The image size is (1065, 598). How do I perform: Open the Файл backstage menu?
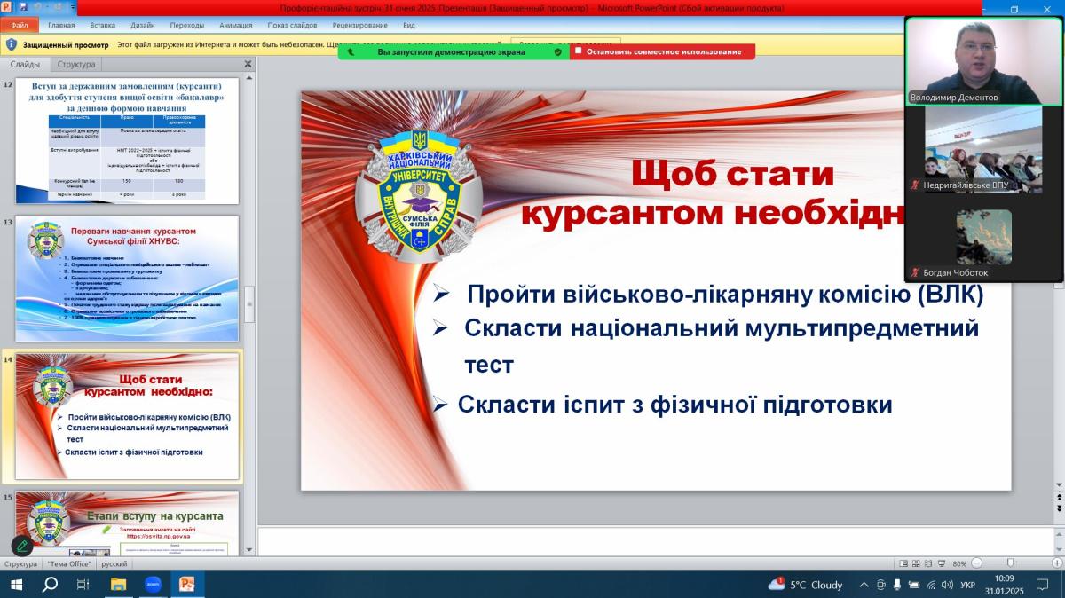coord(18,25)
